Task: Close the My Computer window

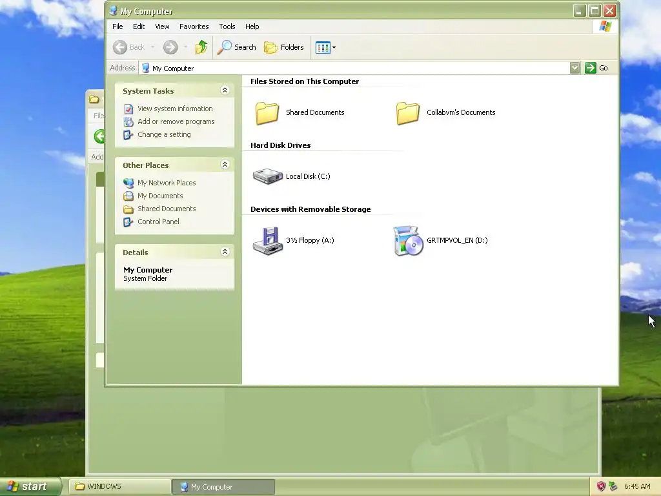Action: coord(609,10)
